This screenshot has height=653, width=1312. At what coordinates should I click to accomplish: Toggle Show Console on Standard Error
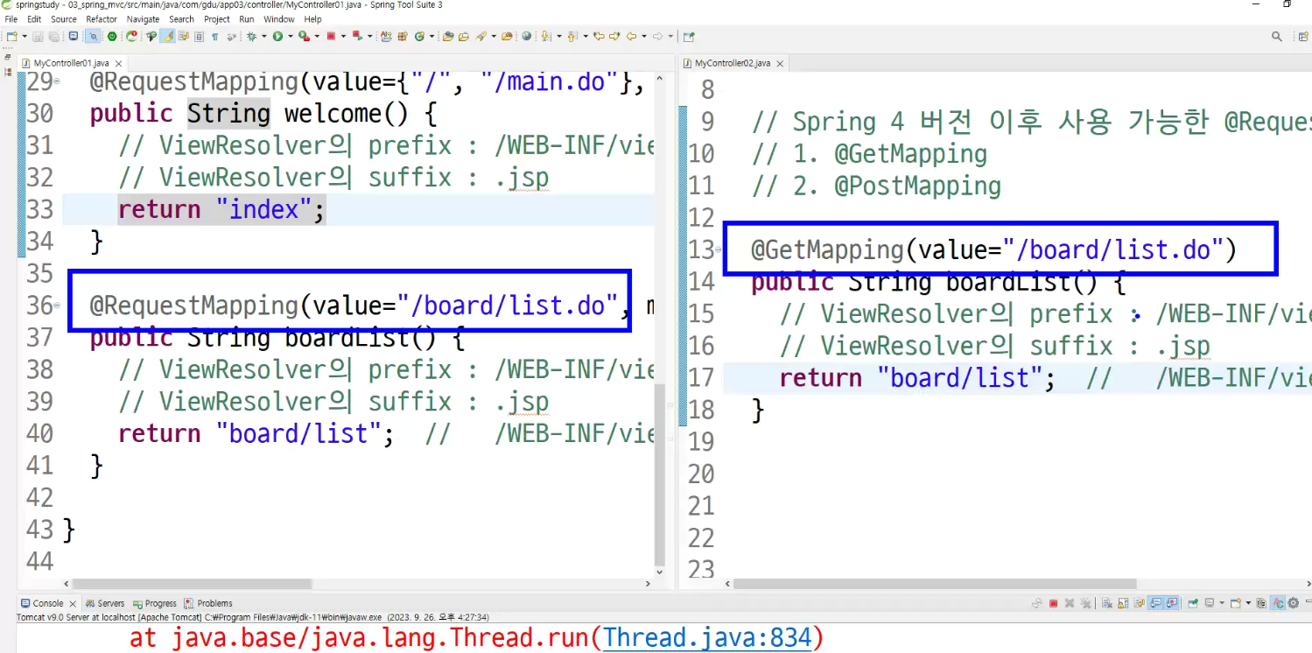[x=1172, y=603]
